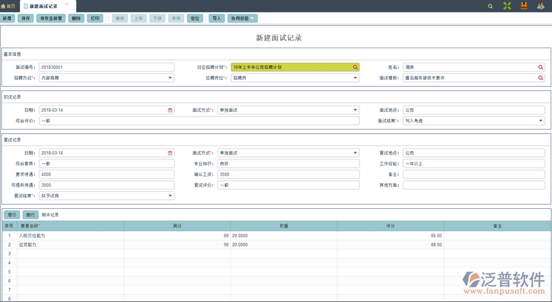
Task: Open the 复试结果 dropdown
Action: tap(170, 196)
